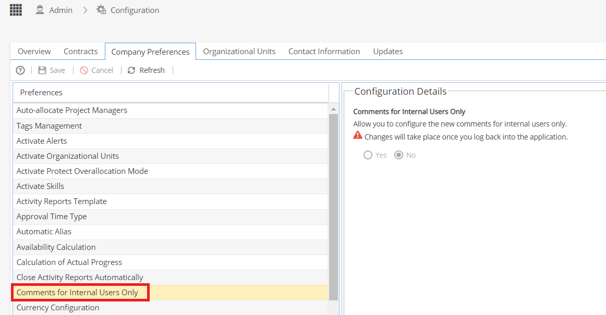Image resolution: width=606 pixels, height=315 pixels.
Task: Select Calculation of Actual Progress row
Action: coord(171,262)
